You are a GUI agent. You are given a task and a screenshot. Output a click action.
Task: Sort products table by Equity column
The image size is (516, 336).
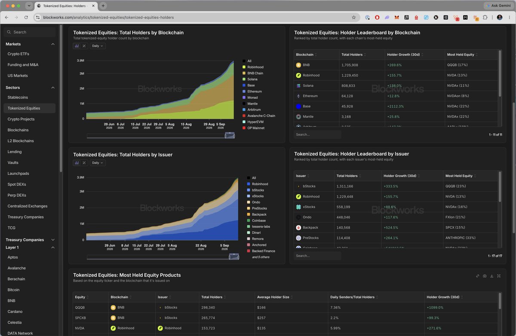click(82, 297)
